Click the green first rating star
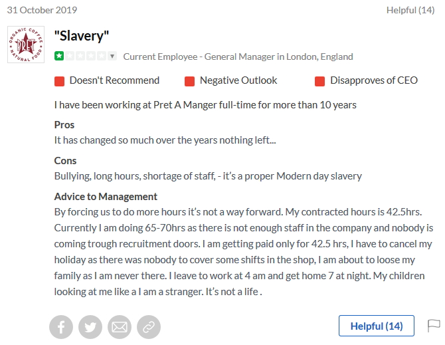Screen dimensions: 445x345 click(x=59, y=57)
